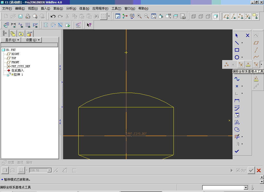Zoom in with the plus magnifier
The image size is (264, 192).
139,16
